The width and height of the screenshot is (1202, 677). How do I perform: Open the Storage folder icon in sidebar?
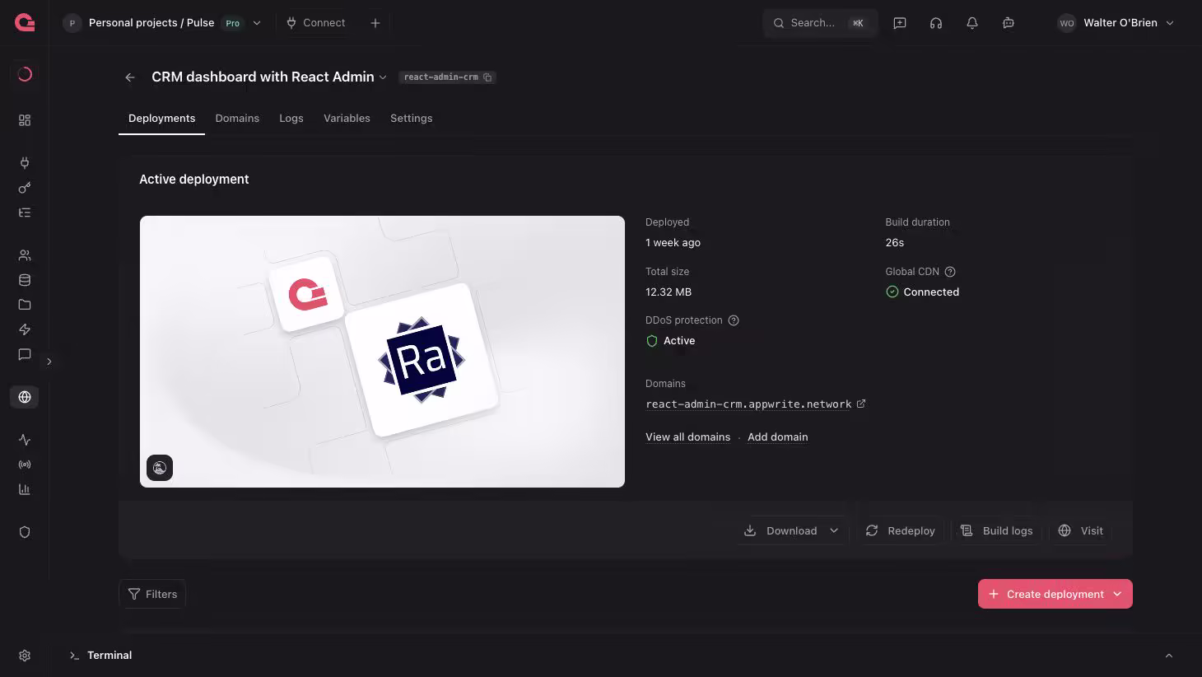pyautogui.click(x=25, y=305)
